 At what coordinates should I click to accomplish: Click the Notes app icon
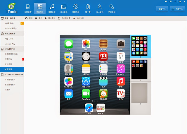tap(86, 69)
